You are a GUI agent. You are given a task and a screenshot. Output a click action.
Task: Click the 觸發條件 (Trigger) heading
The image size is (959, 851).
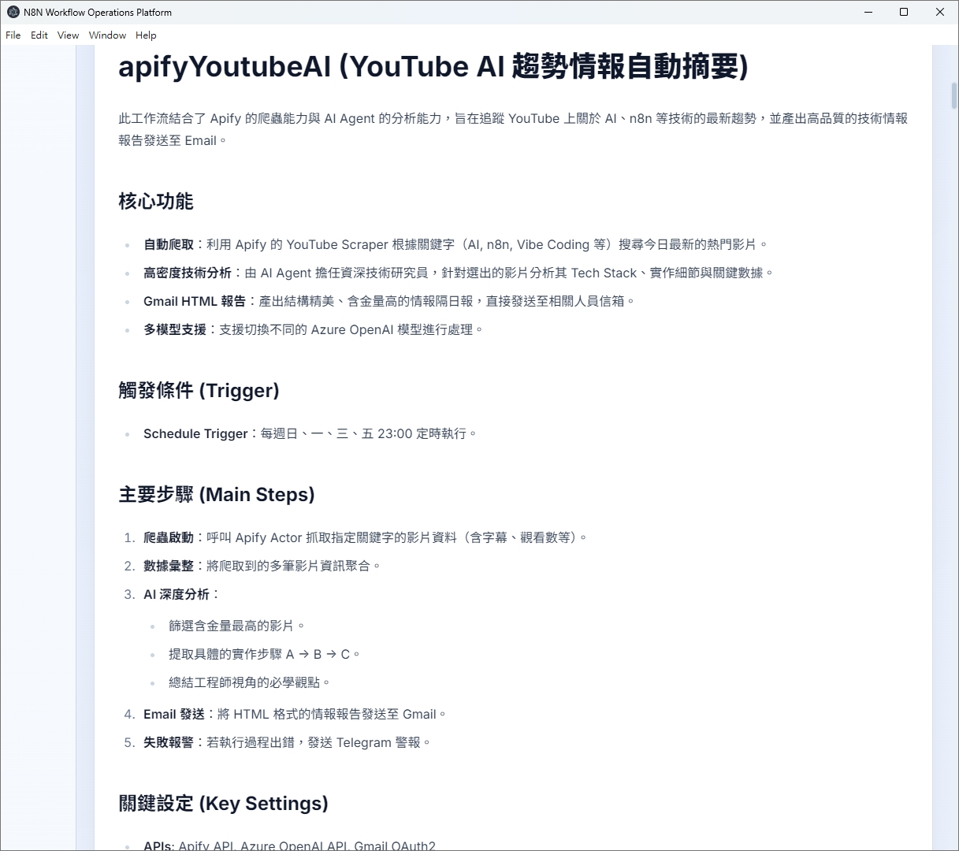[x=199, y=390]
